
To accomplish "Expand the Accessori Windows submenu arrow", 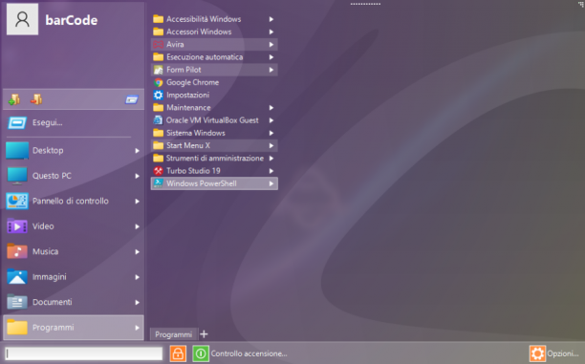I will (271, 32).
